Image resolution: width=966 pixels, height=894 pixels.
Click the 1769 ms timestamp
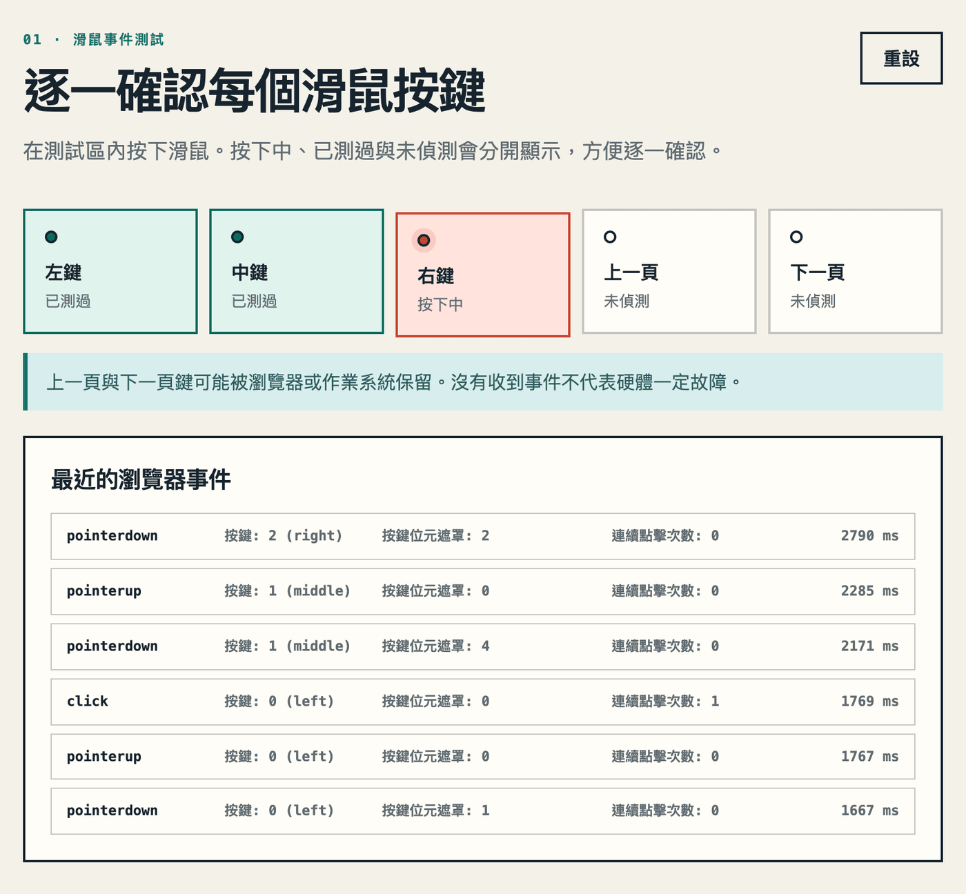coord(869,702)
